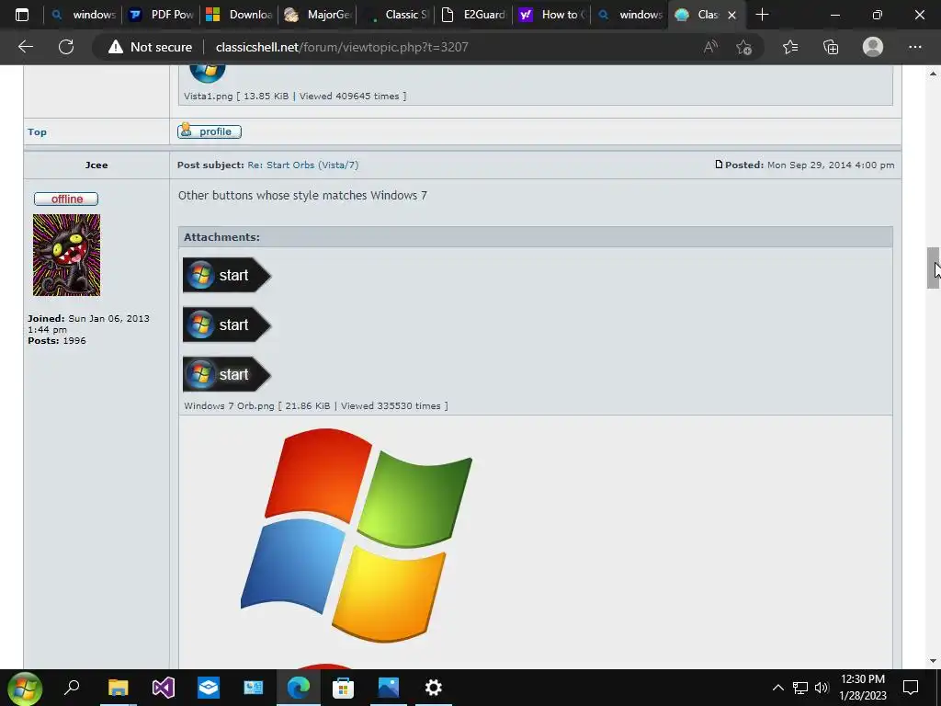
Task: Click the Attachments: header
Action: point(221,237)
